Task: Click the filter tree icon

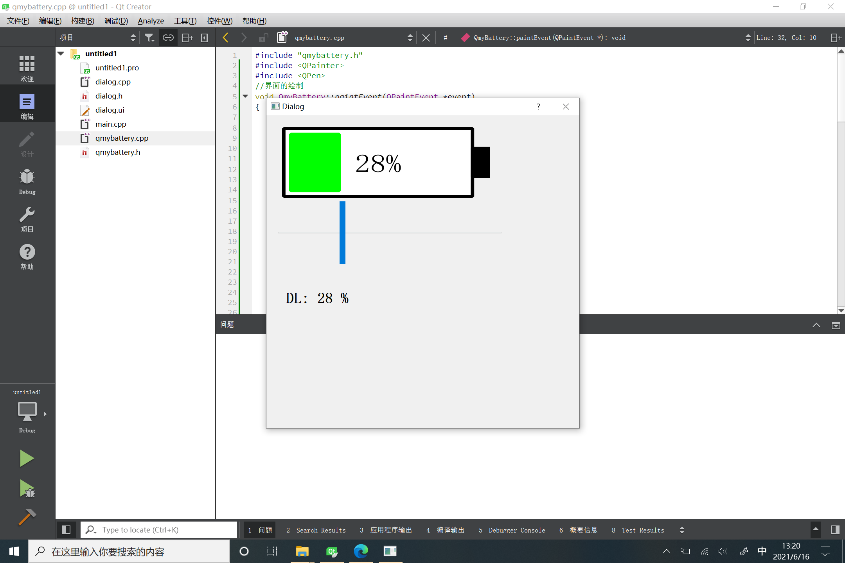Action: click(149, 38)
